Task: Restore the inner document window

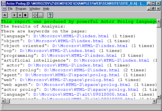Action: [153, 9]
